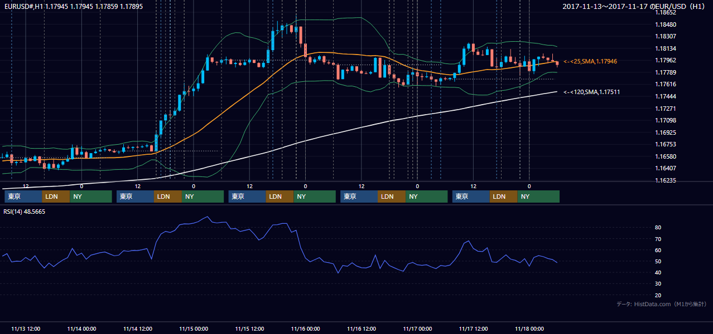
Task: Click price axis value 1.16753
Action: [666, 144]
